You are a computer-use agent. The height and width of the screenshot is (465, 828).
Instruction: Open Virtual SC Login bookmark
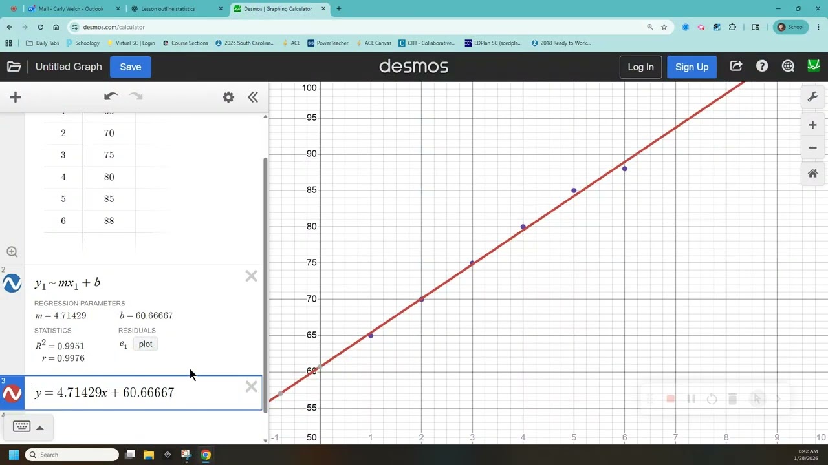pyautogui.click(x=131, y=43)
